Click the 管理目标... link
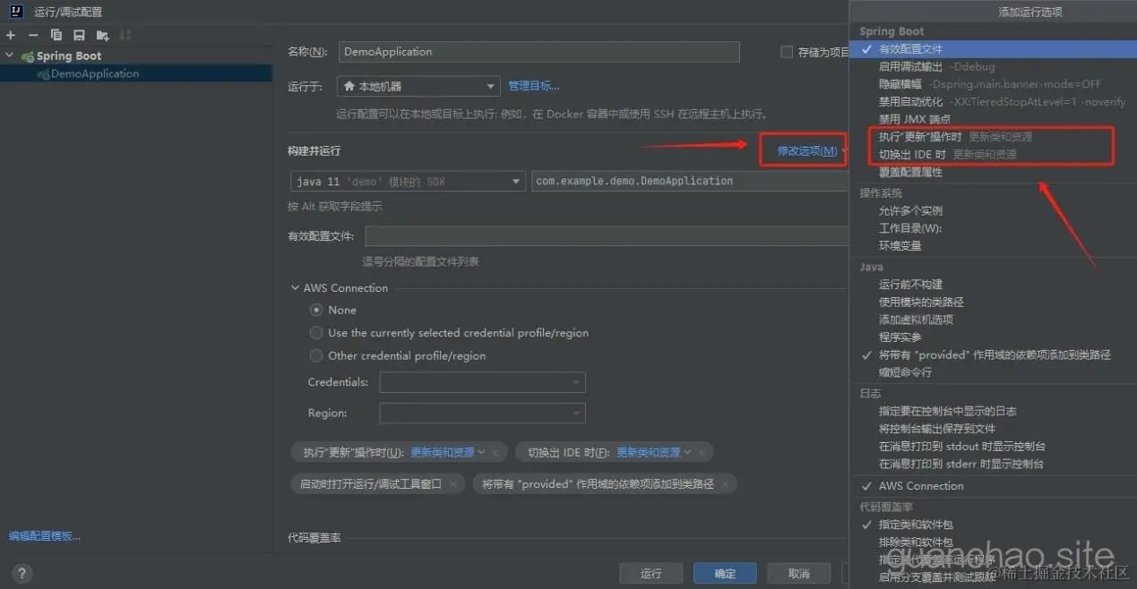 pyautogui.click(x=534, y=86)
